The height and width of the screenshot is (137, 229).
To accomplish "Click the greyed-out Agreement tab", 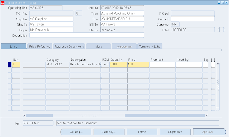I will (124, 46).
